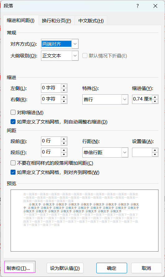Decrease the 段后 spacing value
Viewport: 165px width, 277px height.
[x=64, y=154]
